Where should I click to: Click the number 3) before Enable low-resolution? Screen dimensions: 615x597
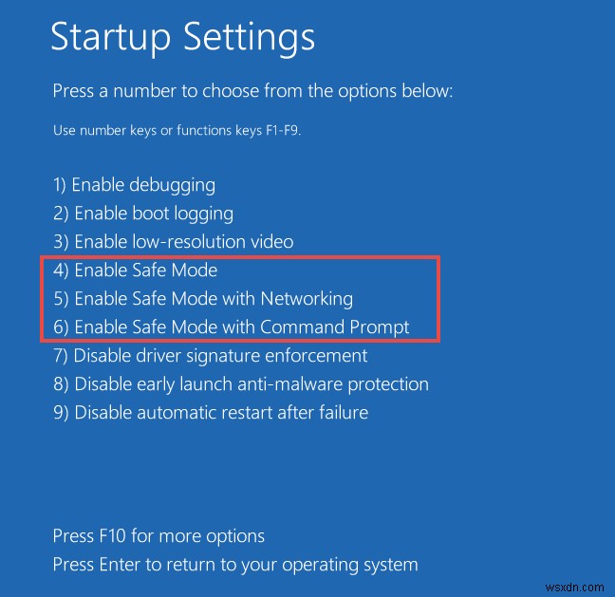click(61, 242)
